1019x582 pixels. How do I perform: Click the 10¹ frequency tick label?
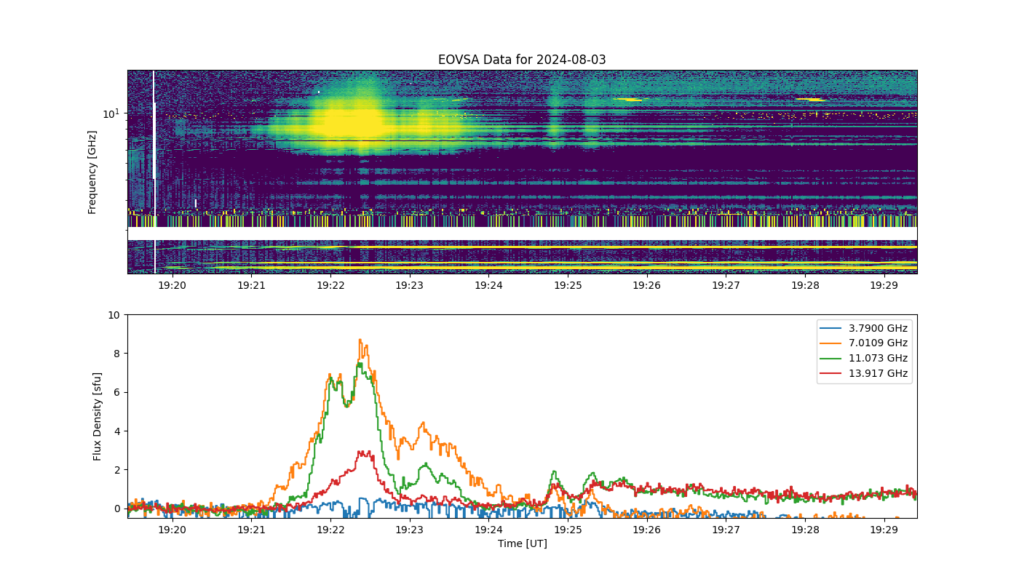(110, 113)
